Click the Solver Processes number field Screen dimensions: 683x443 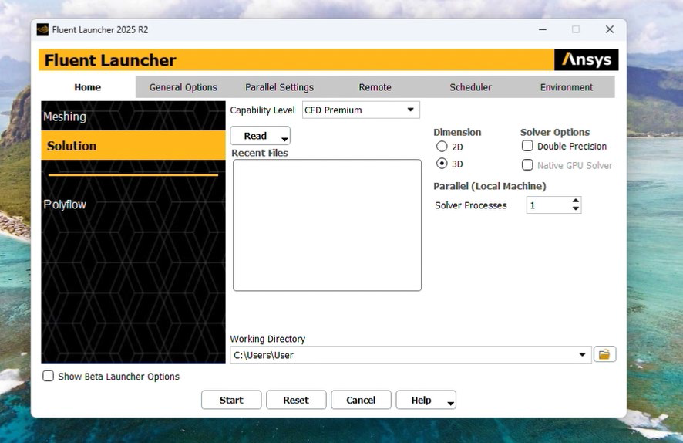547,205
